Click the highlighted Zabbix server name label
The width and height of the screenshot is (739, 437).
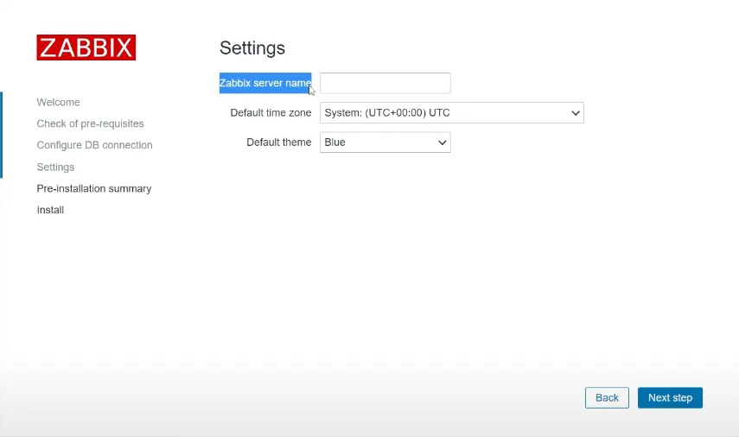click(x=264, y=83)
